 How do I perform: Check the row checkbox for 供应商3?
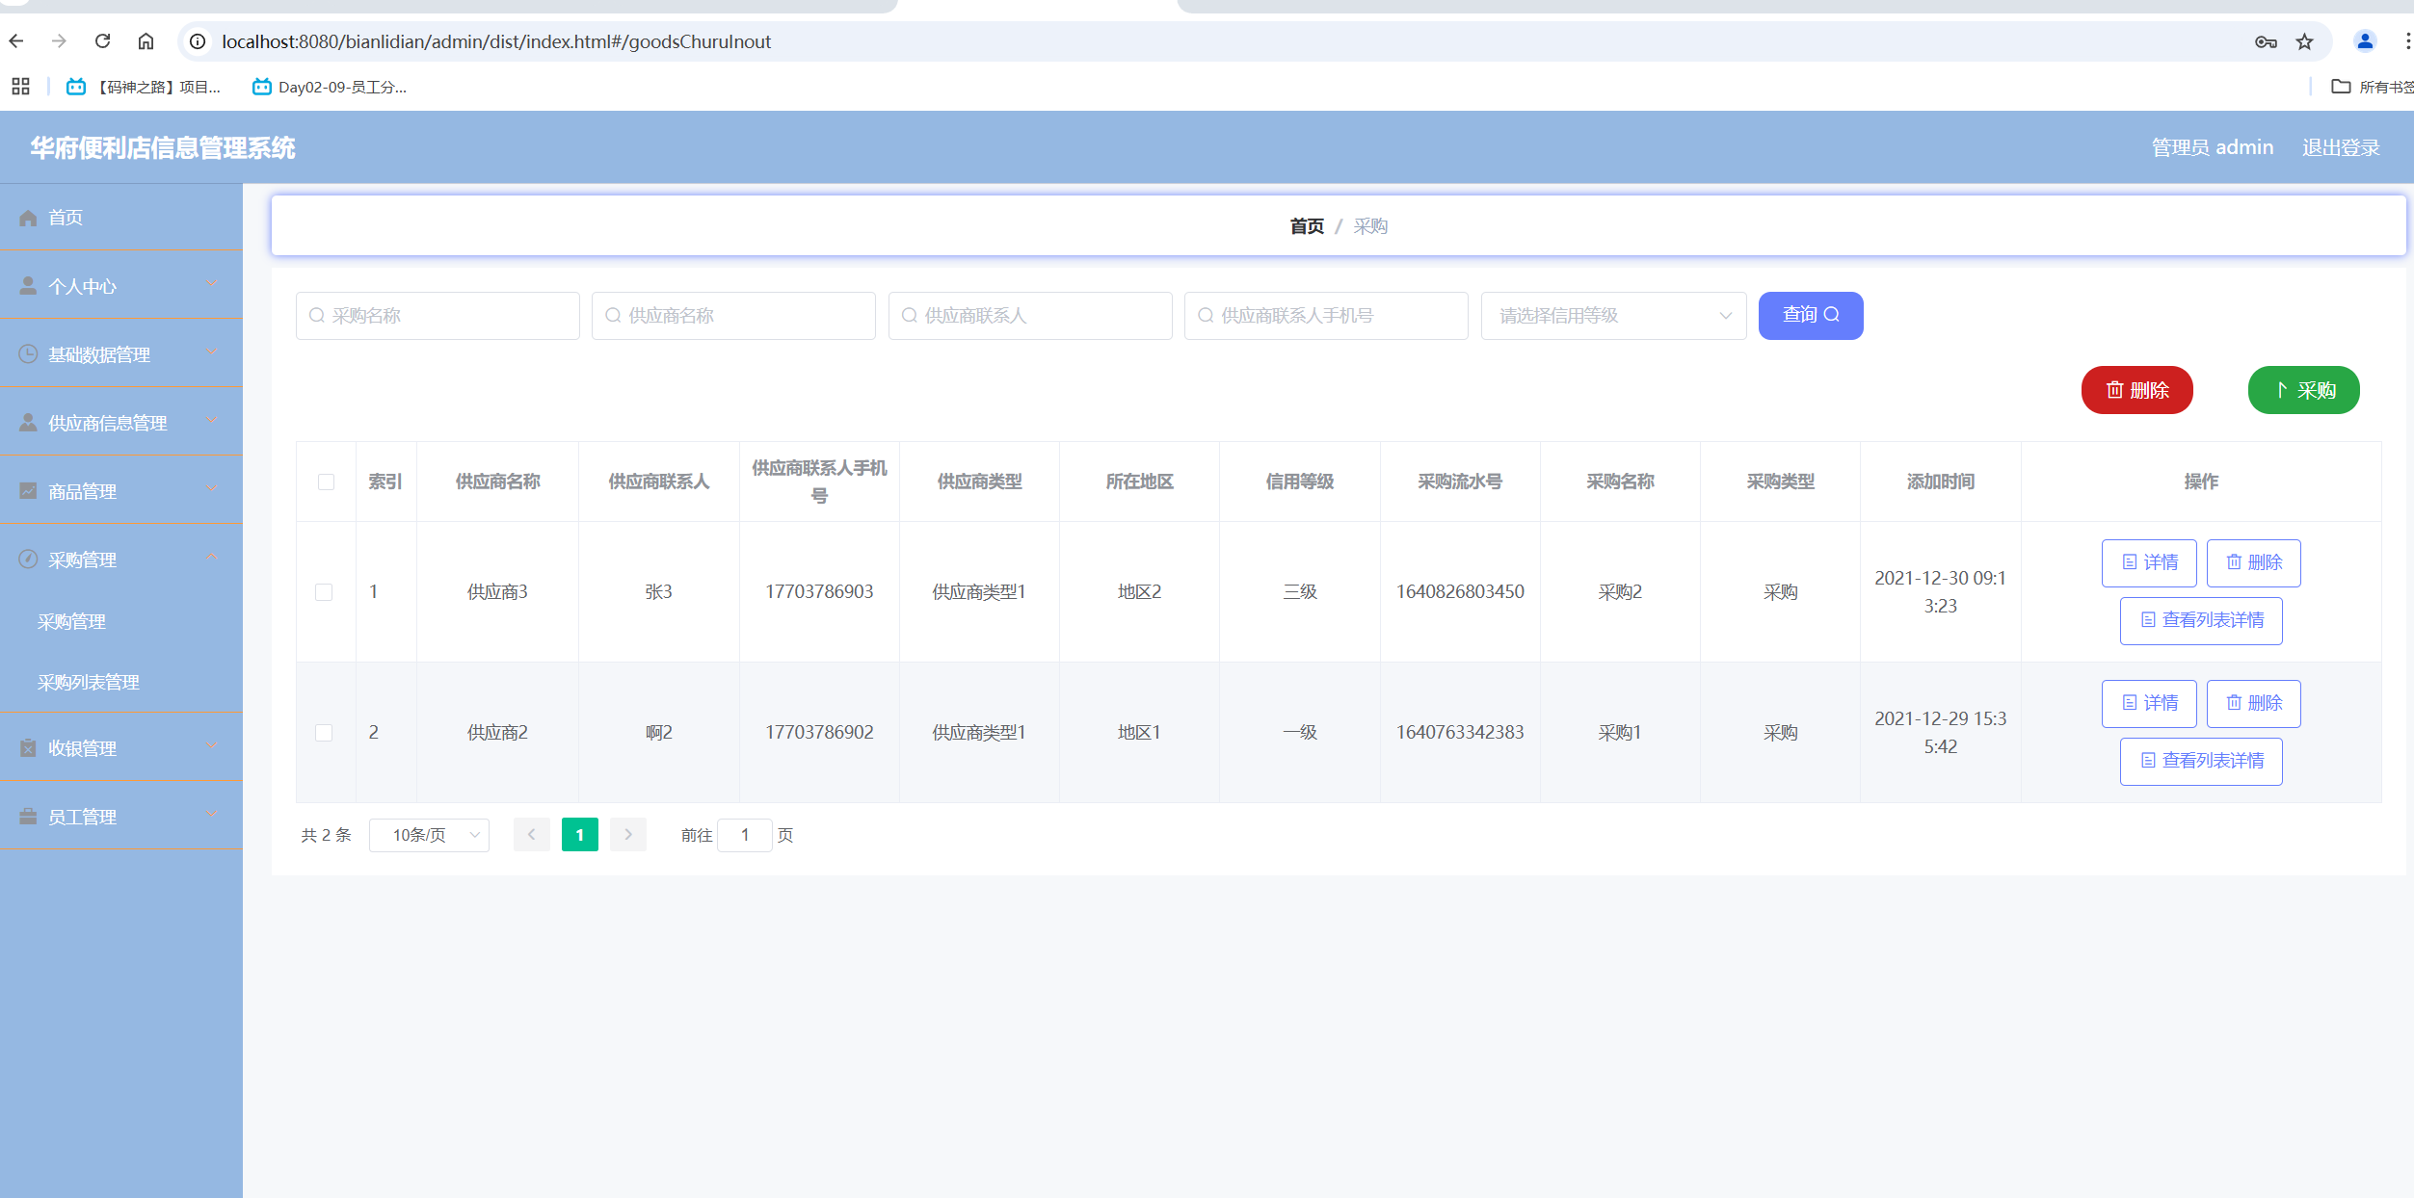tap(324, 592)
